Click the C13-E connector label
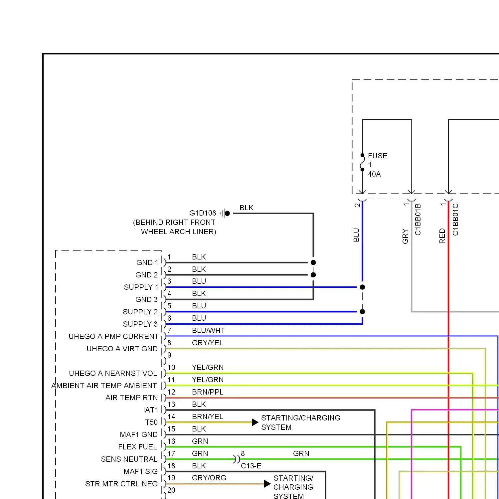Viewport: 499px width, 499px height. tap(251, 466)
